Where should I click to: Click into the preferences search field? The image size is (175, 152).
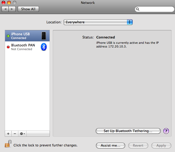(x=156, y=9)
